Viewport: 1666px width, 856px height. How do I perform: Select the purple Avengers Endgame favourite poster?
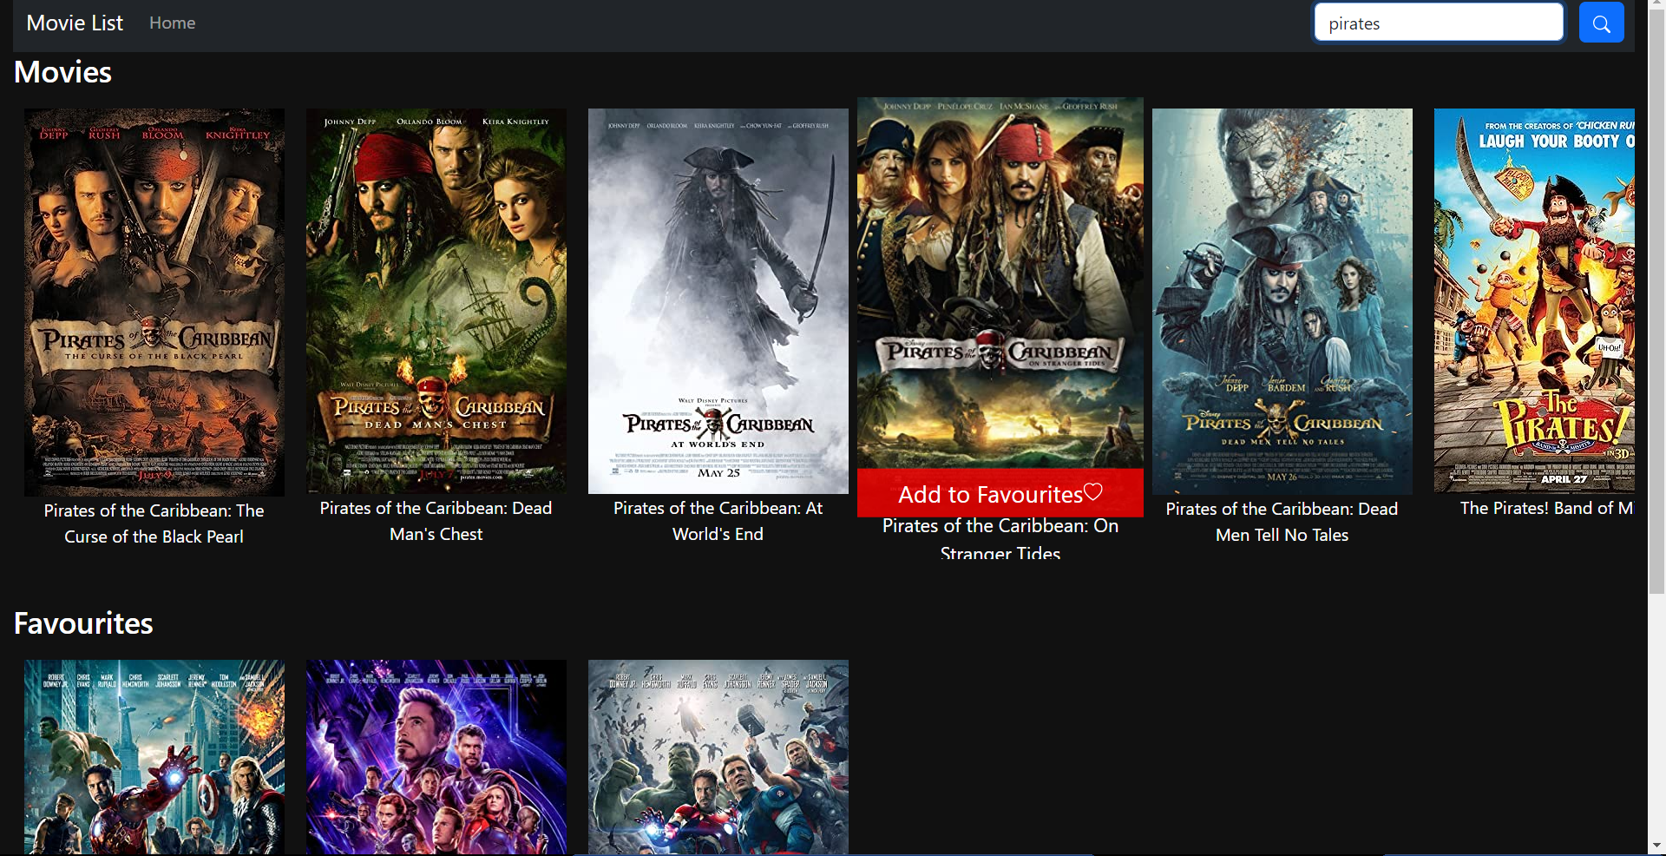pos(436,756)
